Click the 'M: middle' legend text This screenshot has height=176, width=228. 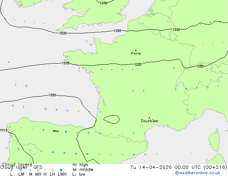tap(83, 170)
